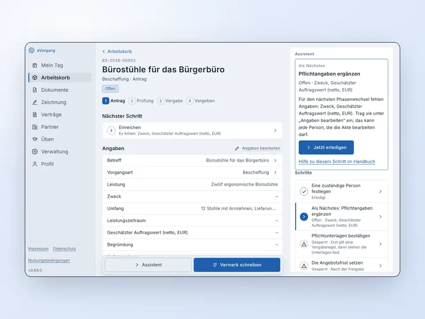
Task: Open Üben via its graduation cap icon
Action: pyautogui.click(x=35, y=139)
